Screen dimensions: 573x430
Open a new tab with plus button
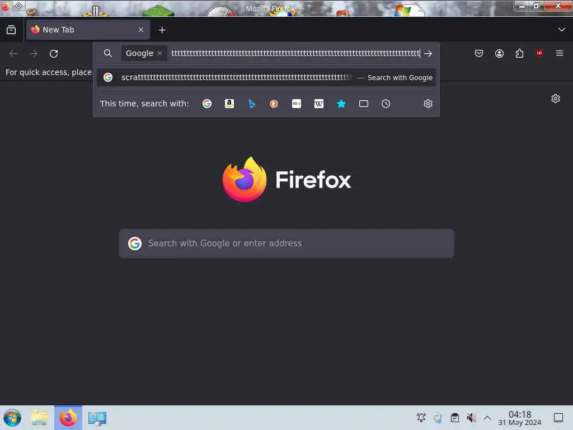point(162,30)
